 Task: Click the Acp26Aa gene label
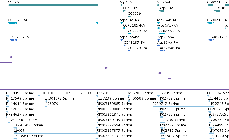pyautogui.click(x=166, y=8)
